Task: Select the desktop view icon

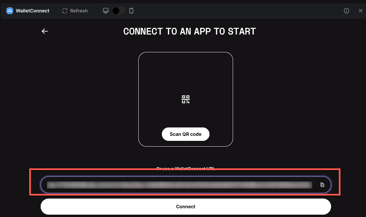Action: click(x=106, y=11)
